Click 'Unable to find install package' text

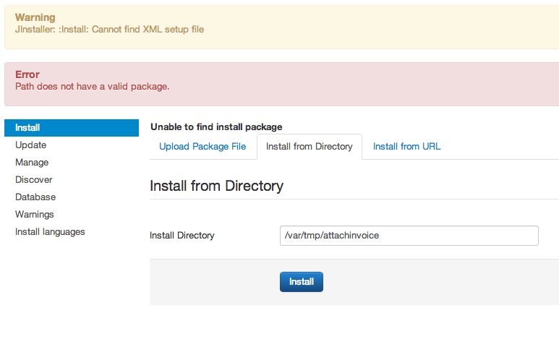216,127
